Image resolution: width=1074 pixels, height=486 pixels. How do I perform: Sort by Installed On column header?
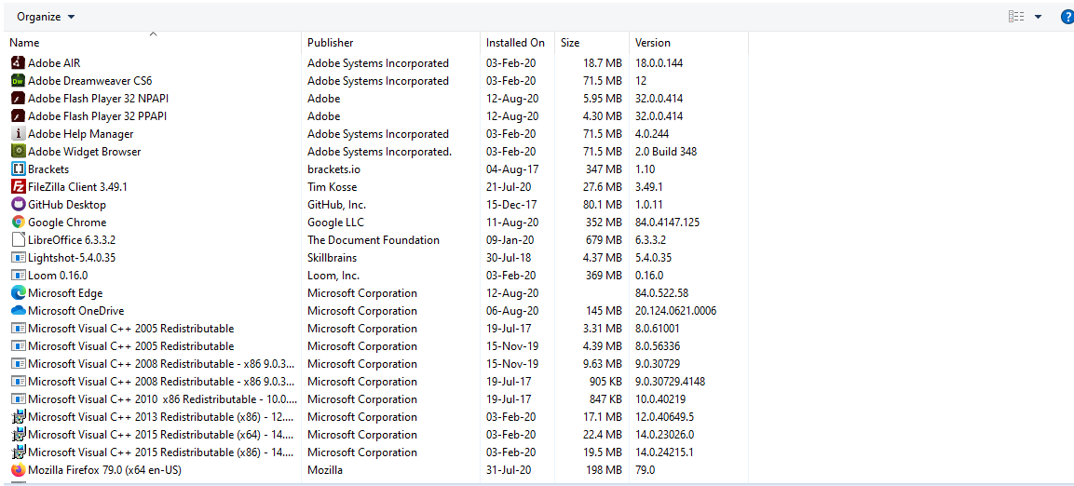click(x=515, y=43)
